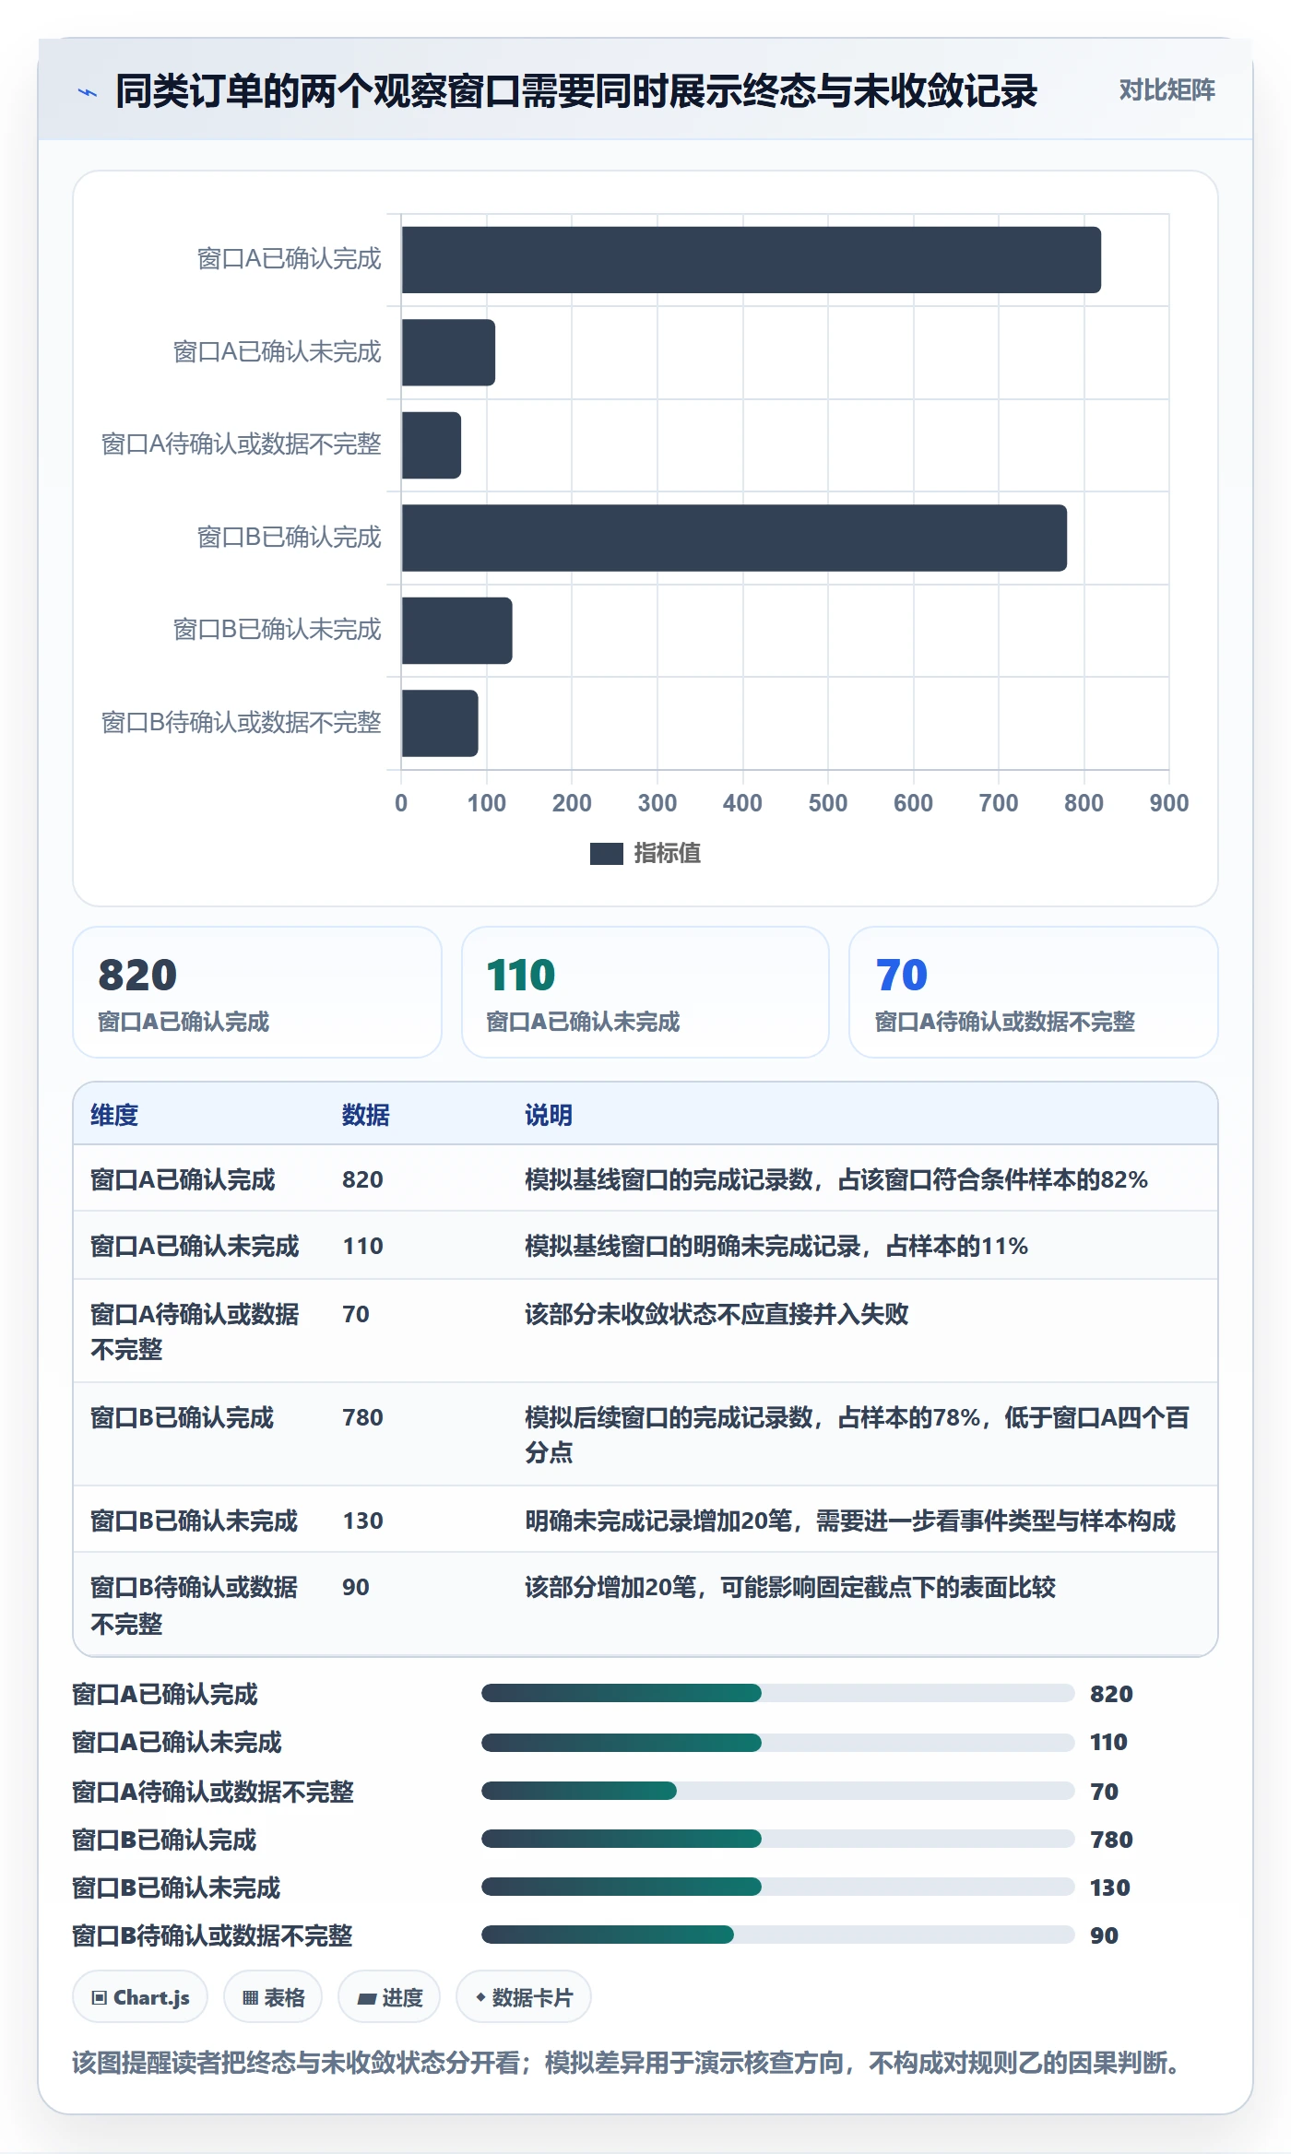Select the 数据卡片 chip
The width and height of the screenshot is (1291, 2154).
(524, 1997)
